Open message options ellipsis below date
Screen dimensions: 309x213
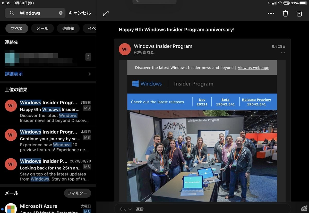coord(283,53)
